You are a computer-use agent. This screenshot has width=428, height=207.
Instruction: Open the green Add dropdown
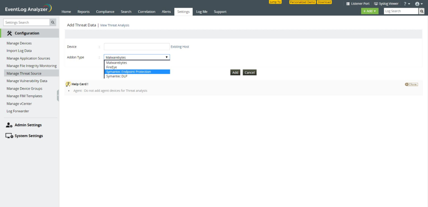(x=370, y=11)
